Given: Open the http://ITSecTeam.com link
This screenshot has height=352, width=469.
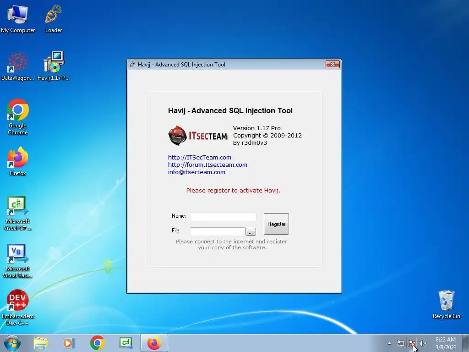Looking at the screenshot, I should click(x=200, y=158).
